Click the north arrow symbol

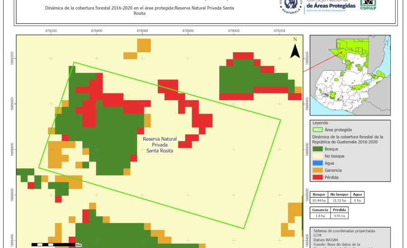tap(295, 49)
